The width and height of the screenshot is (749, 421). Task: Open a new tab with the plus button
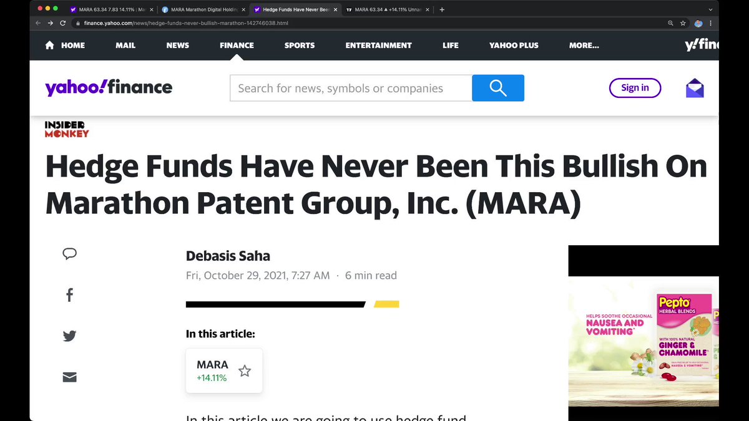coord(442,9)
